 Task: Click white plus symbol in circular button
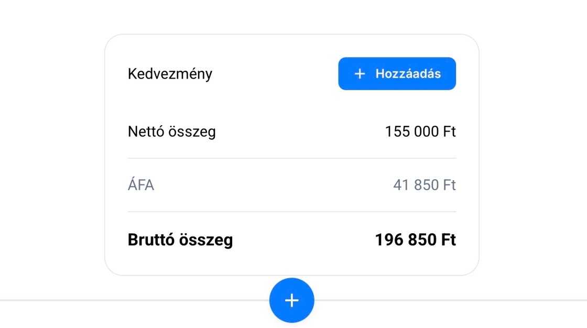[x=291, y=300]
